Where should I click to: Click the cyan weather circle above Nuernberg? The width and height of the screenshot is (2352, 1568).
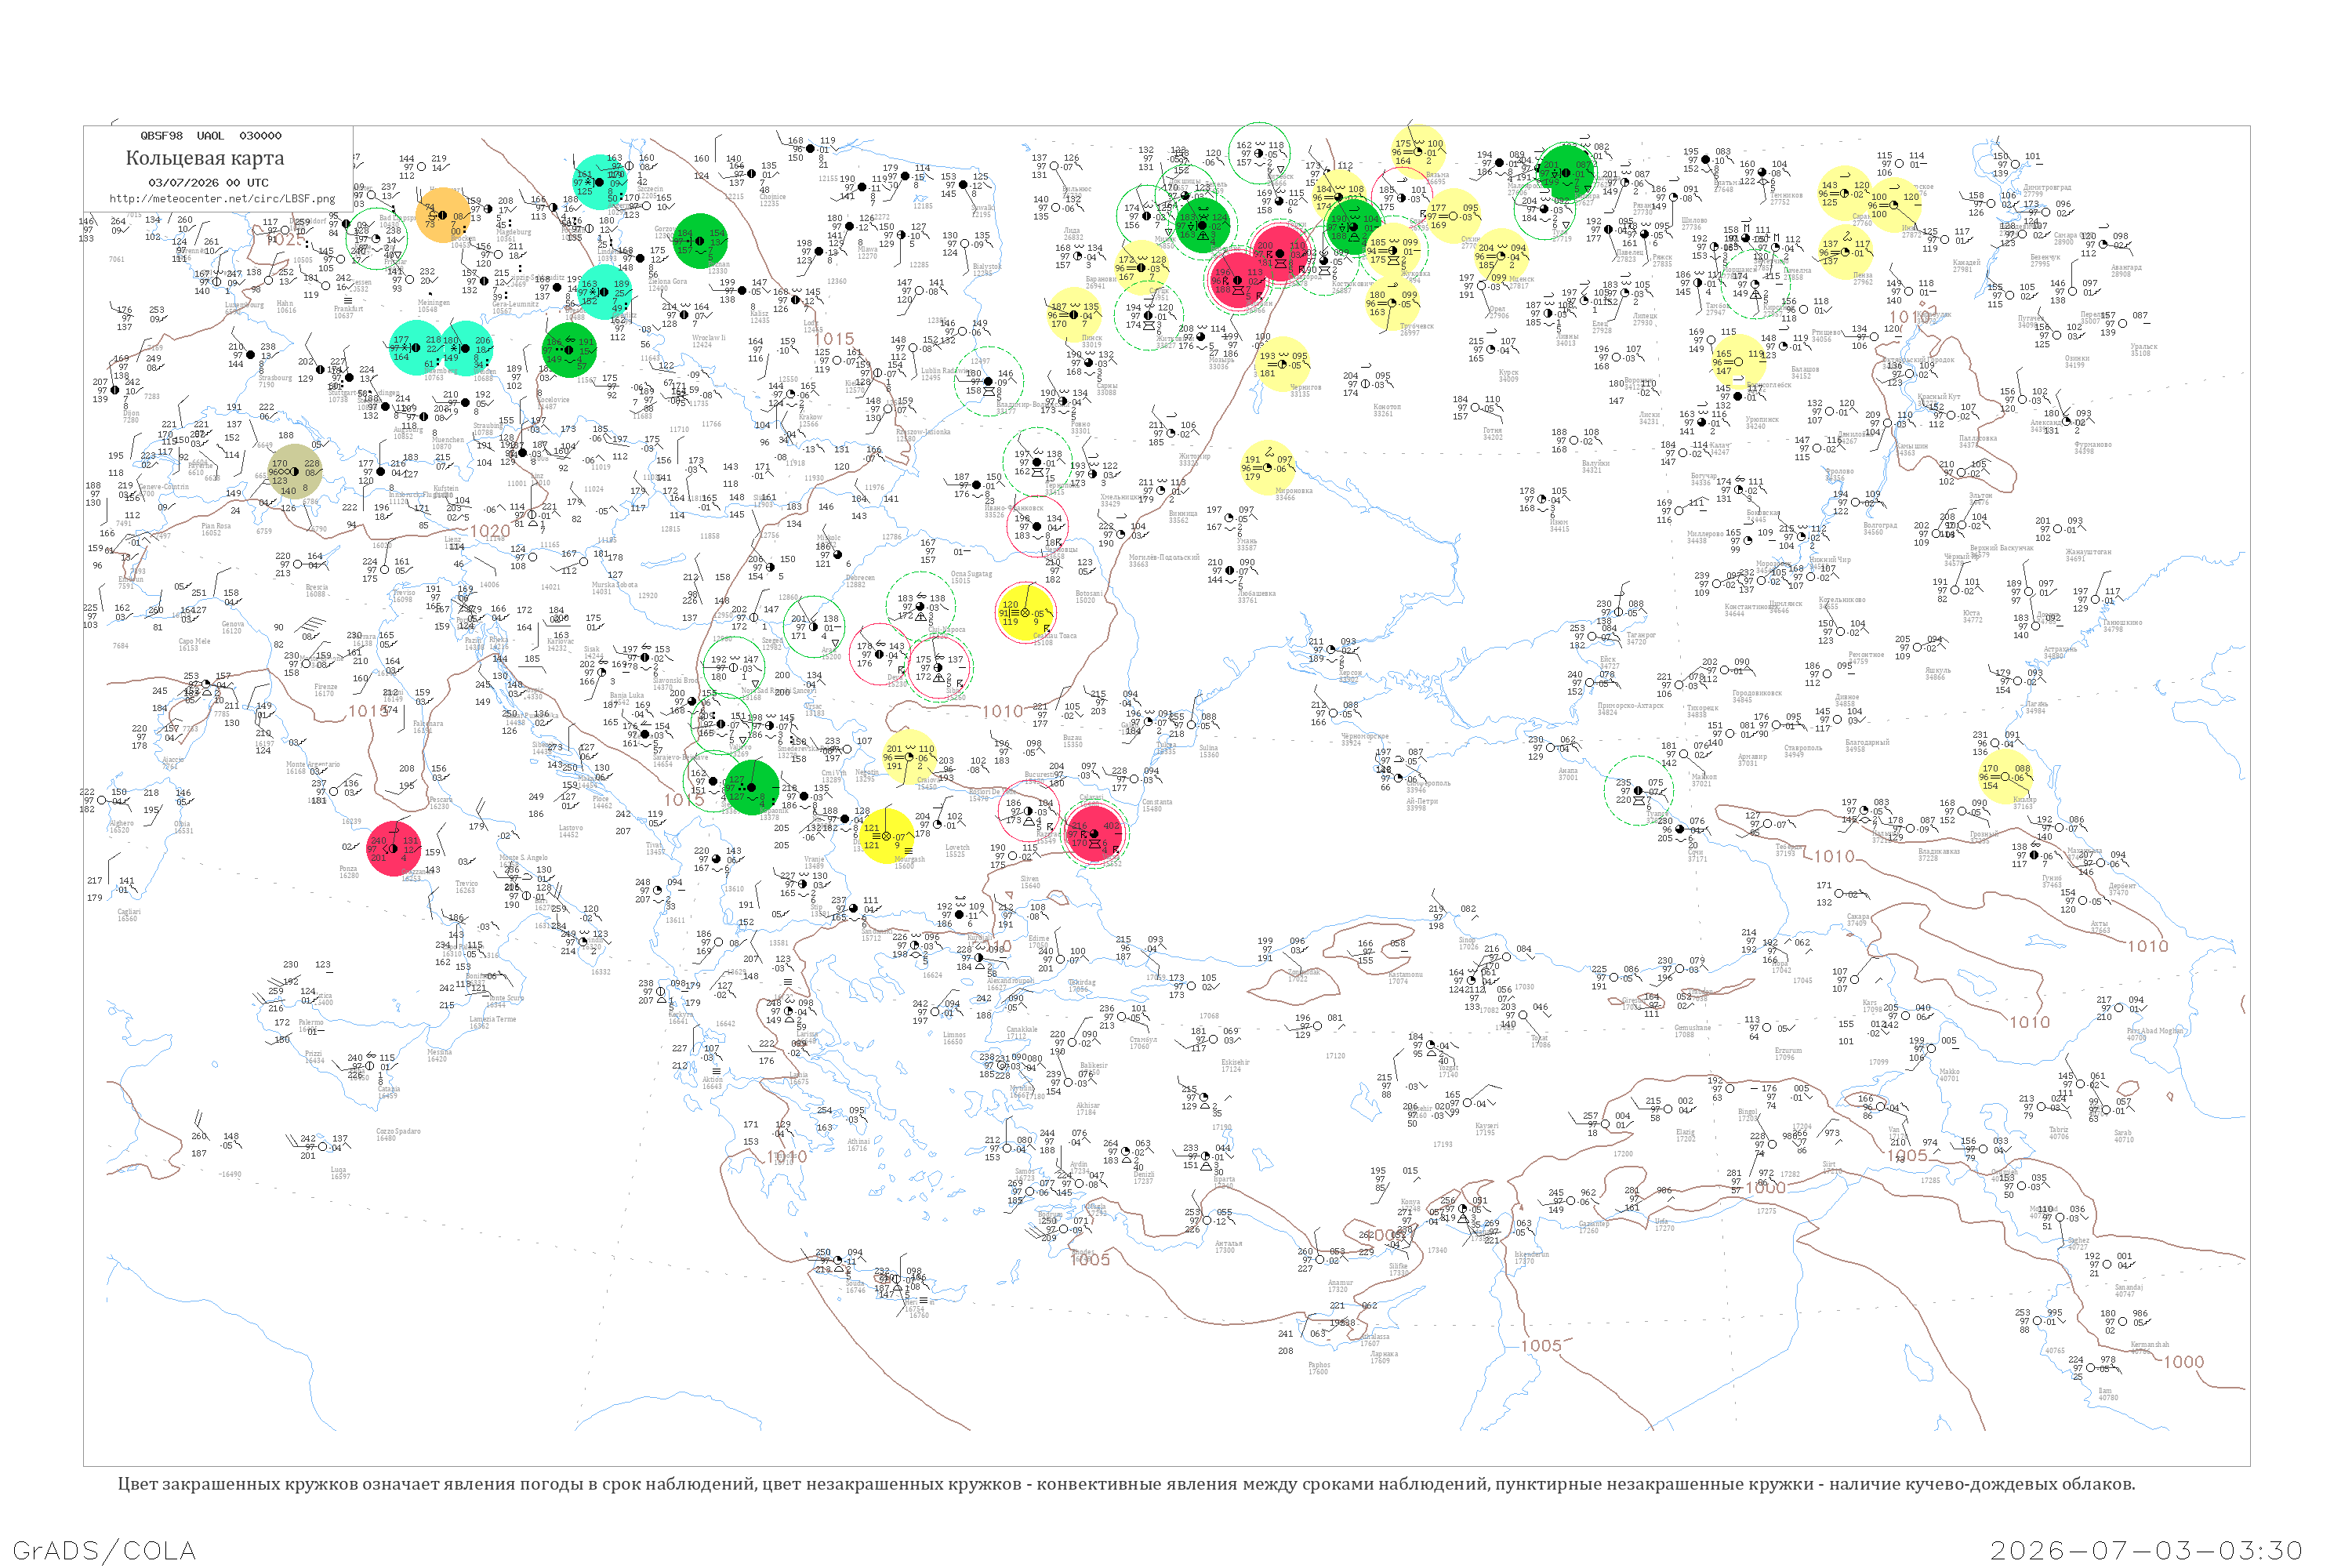coord(416,348)
